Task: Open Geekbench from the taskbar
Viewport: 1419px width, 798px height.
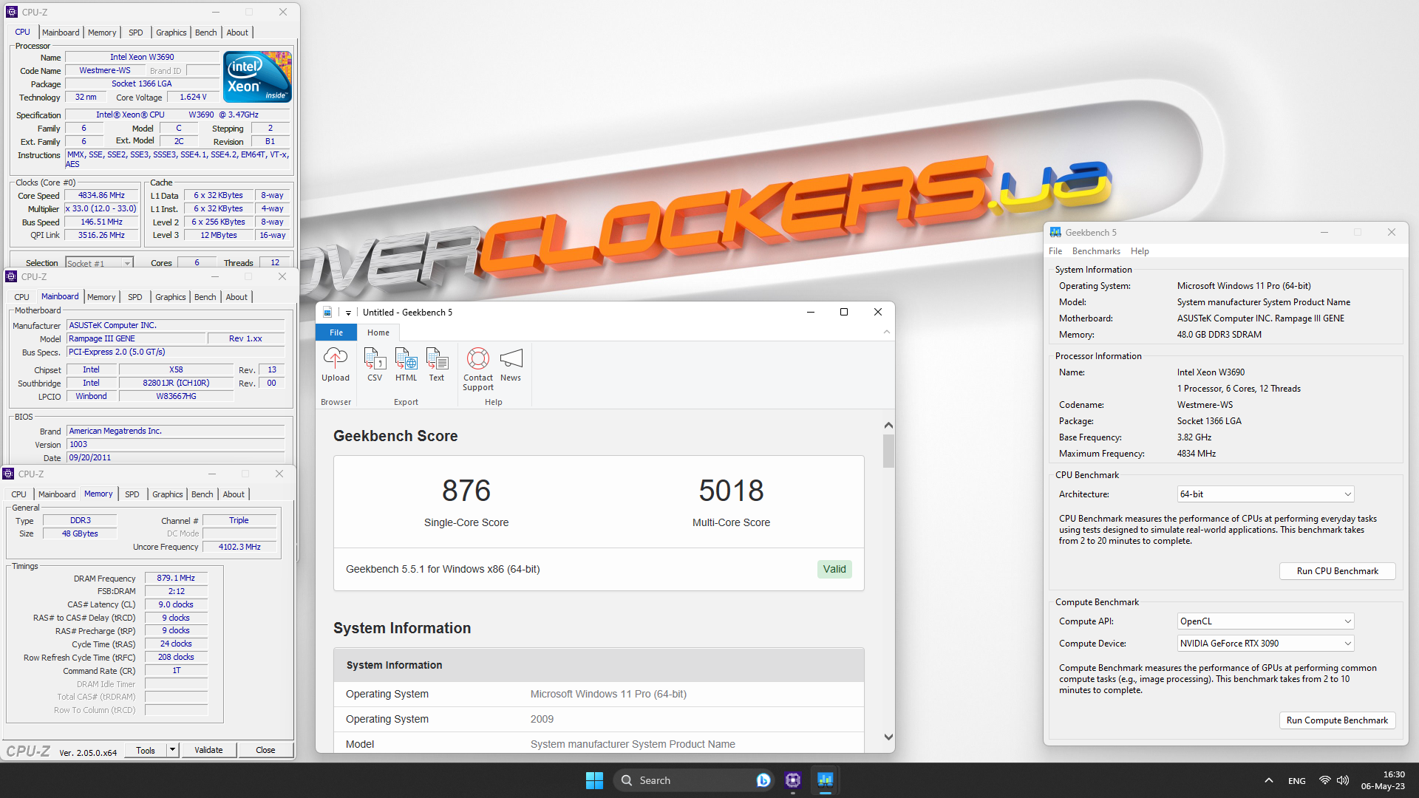Action: [826, 780]
